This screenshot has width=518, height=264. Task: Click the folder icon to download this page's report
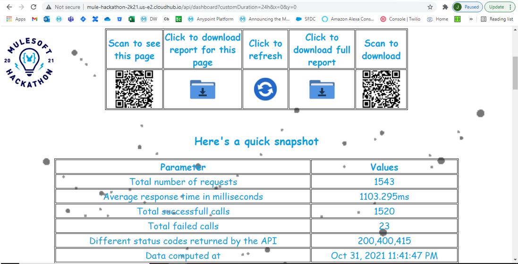[x=203, y=90]
